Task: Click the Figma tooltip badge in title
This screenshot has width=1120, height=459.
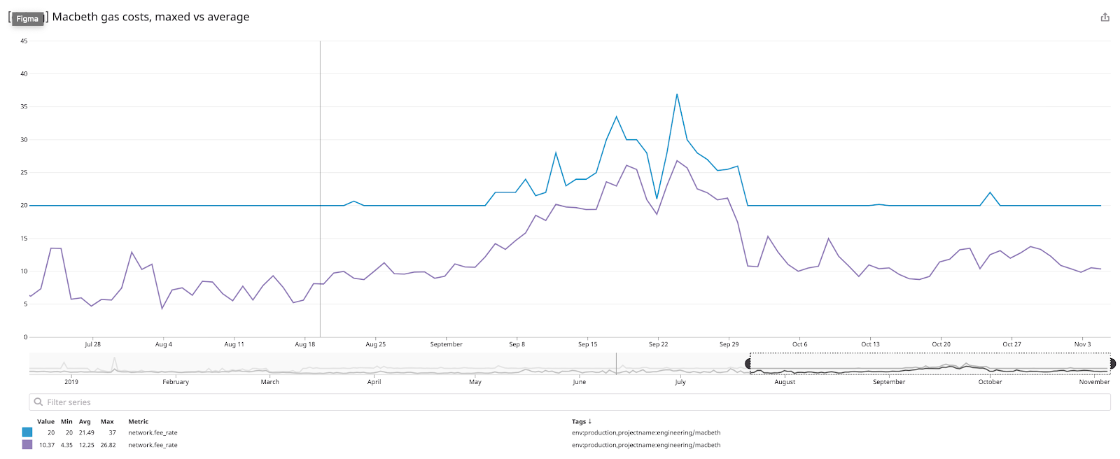Action: [x=27, y=19]
